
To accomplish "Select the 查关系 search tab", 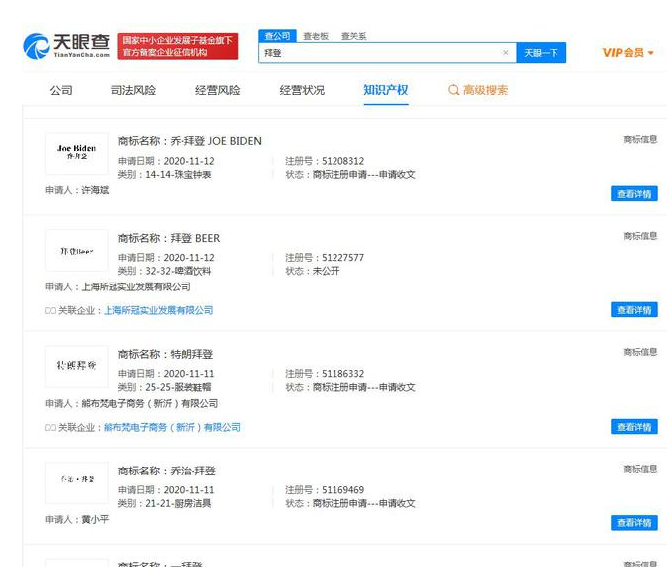I will click(x=354, y=36).
